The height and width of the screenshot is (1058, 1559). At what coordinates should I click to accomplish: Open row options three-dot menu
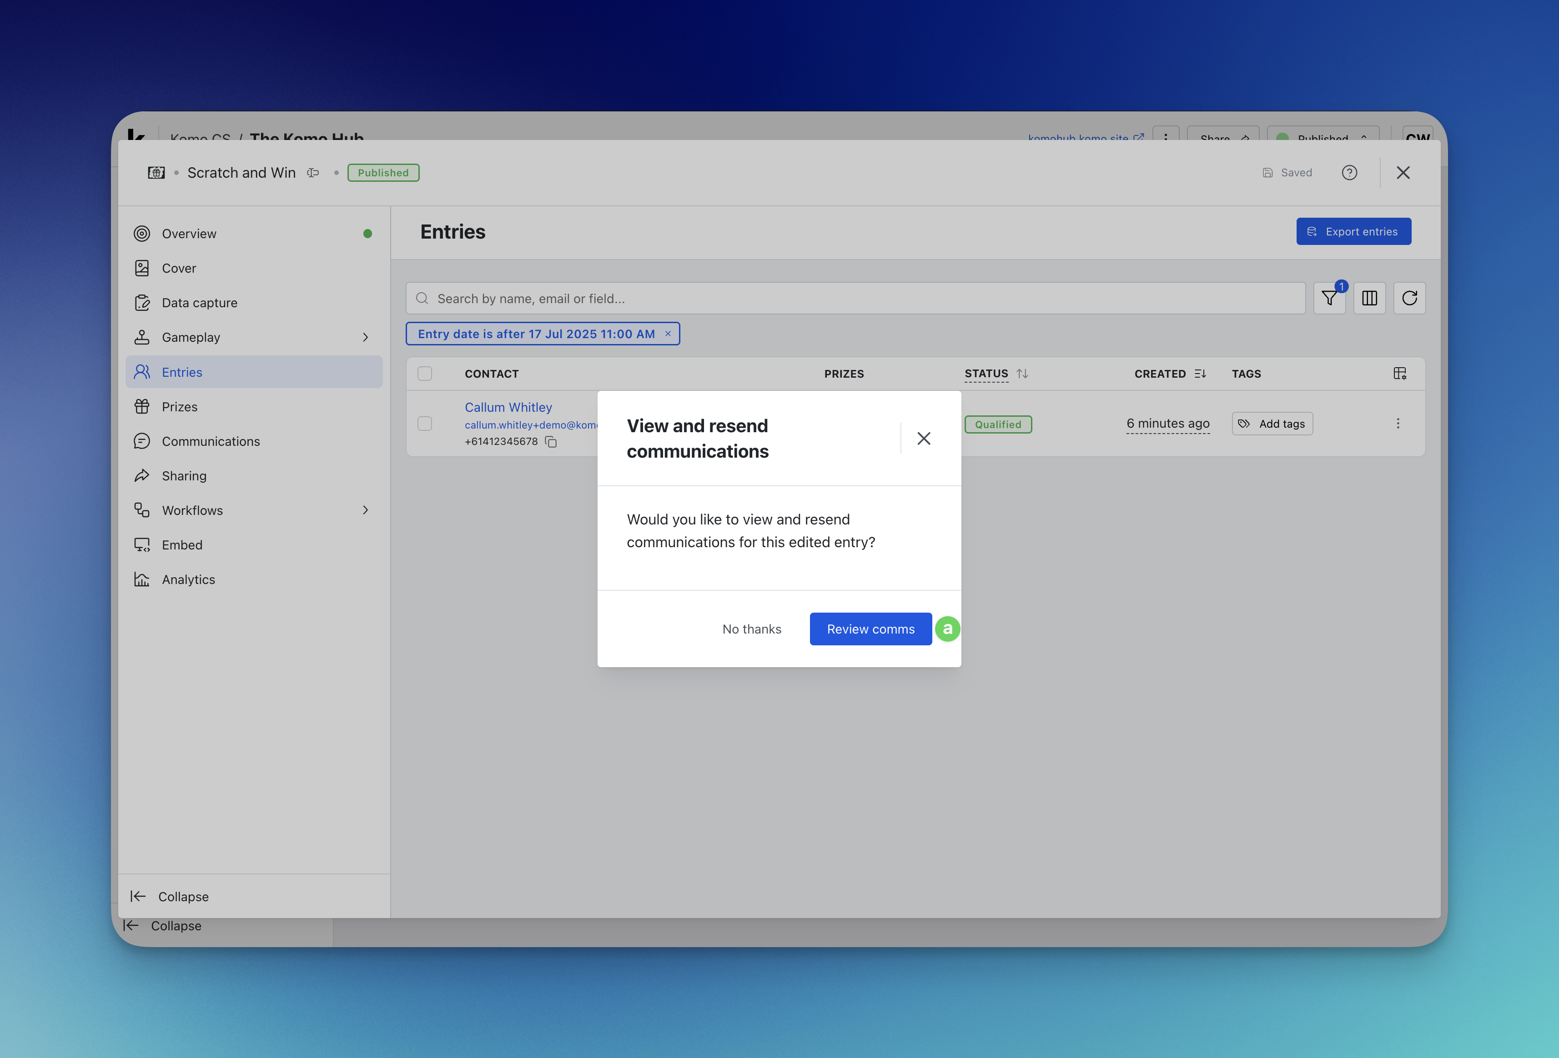(1398, 424)
